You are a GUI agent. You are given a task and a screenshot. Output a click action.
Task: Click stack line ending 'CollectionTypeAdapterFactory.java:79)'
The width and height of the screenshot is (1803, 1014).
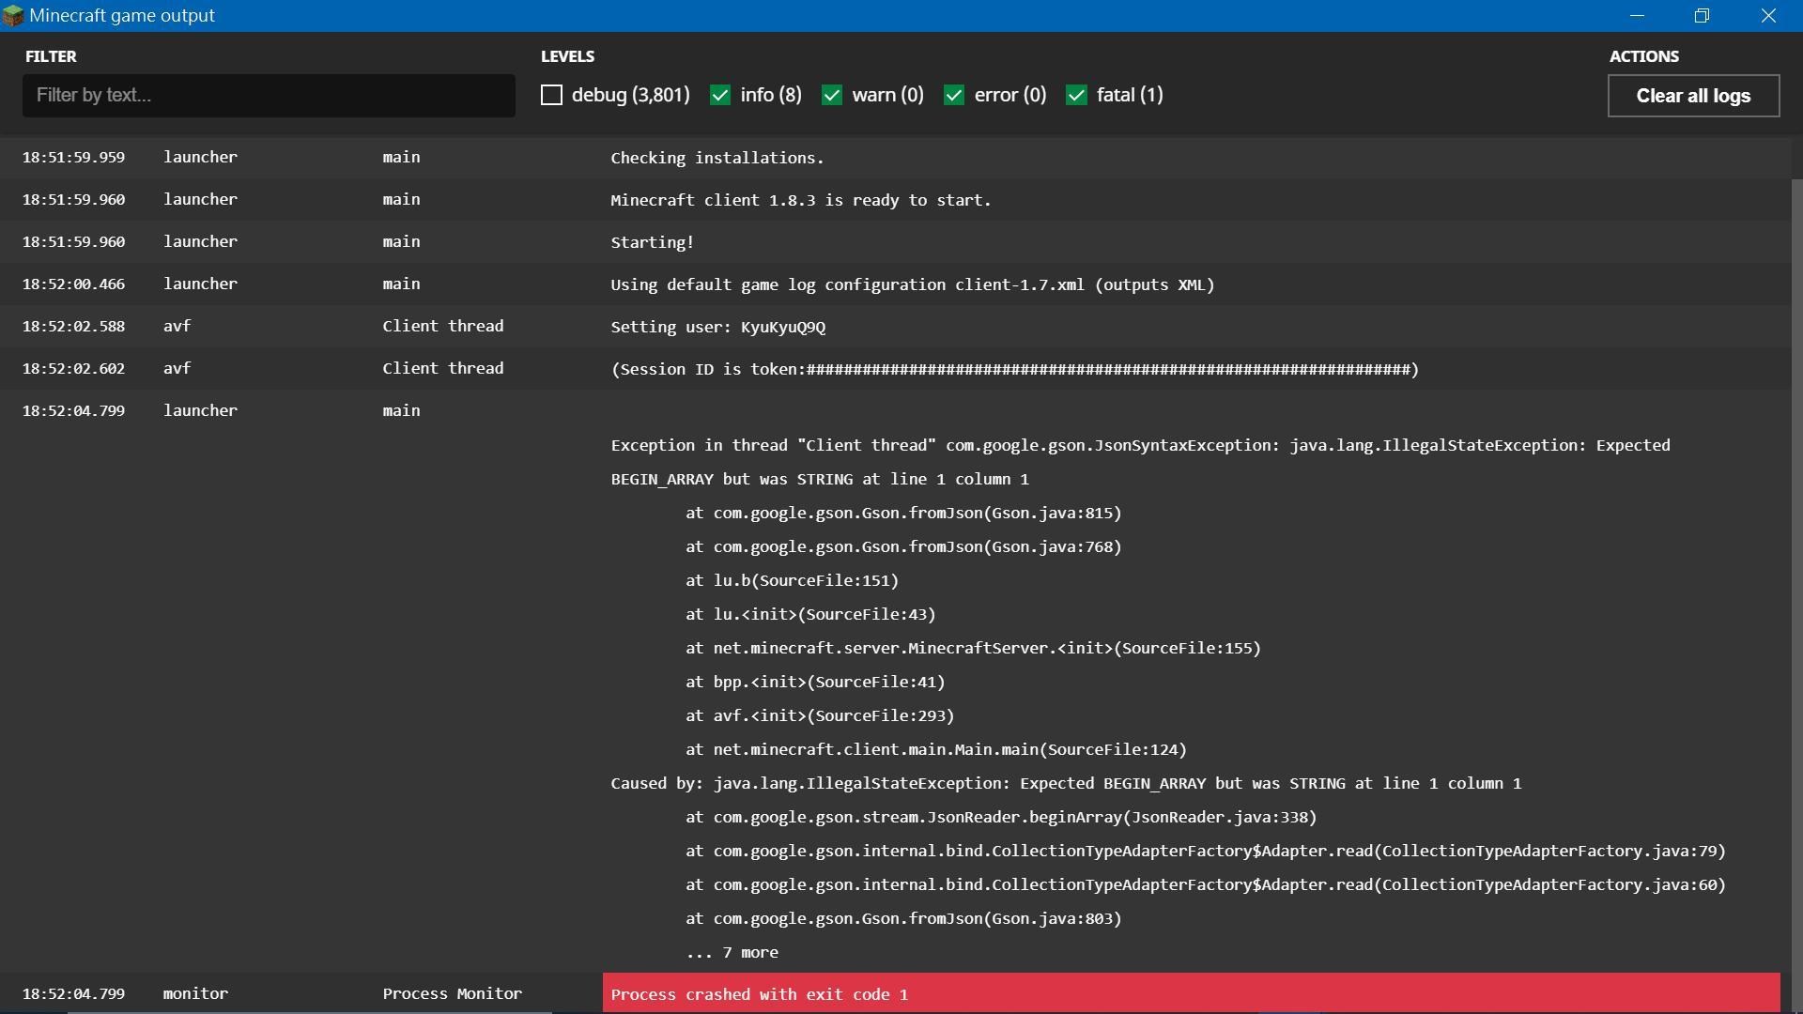[1206, 851]
